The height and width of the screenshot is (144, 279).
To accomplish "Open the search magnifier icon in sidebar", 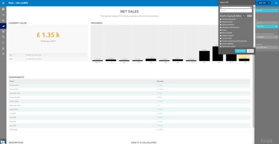I will click(x=3, y=43).
